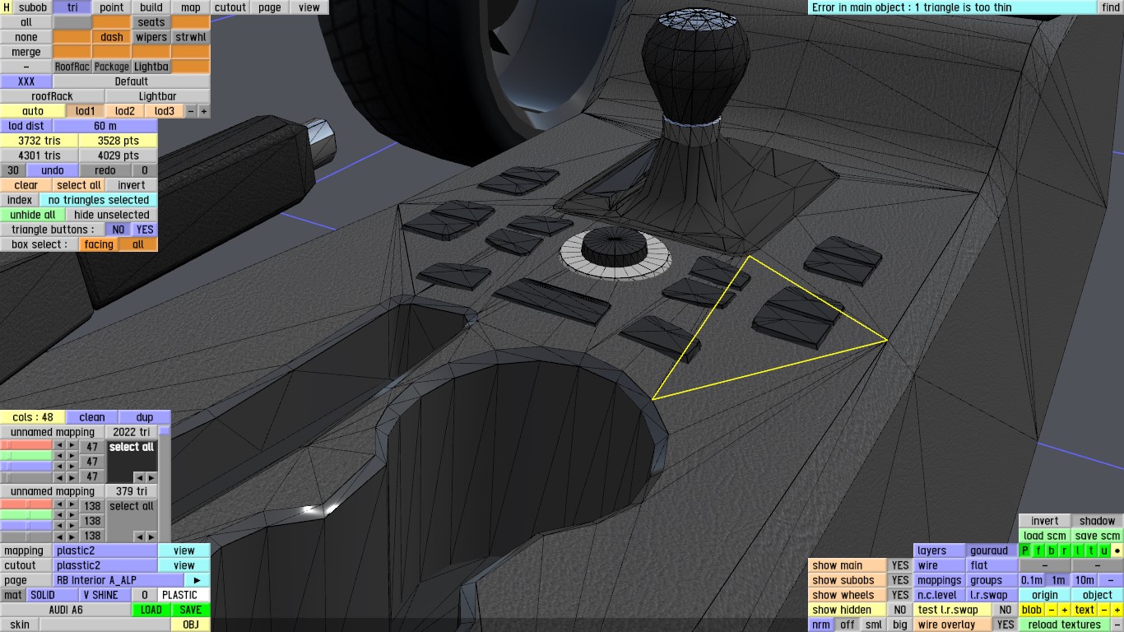Click the minus button next to lod3
The image size is (1124, 632).
(x=191, y=111)
